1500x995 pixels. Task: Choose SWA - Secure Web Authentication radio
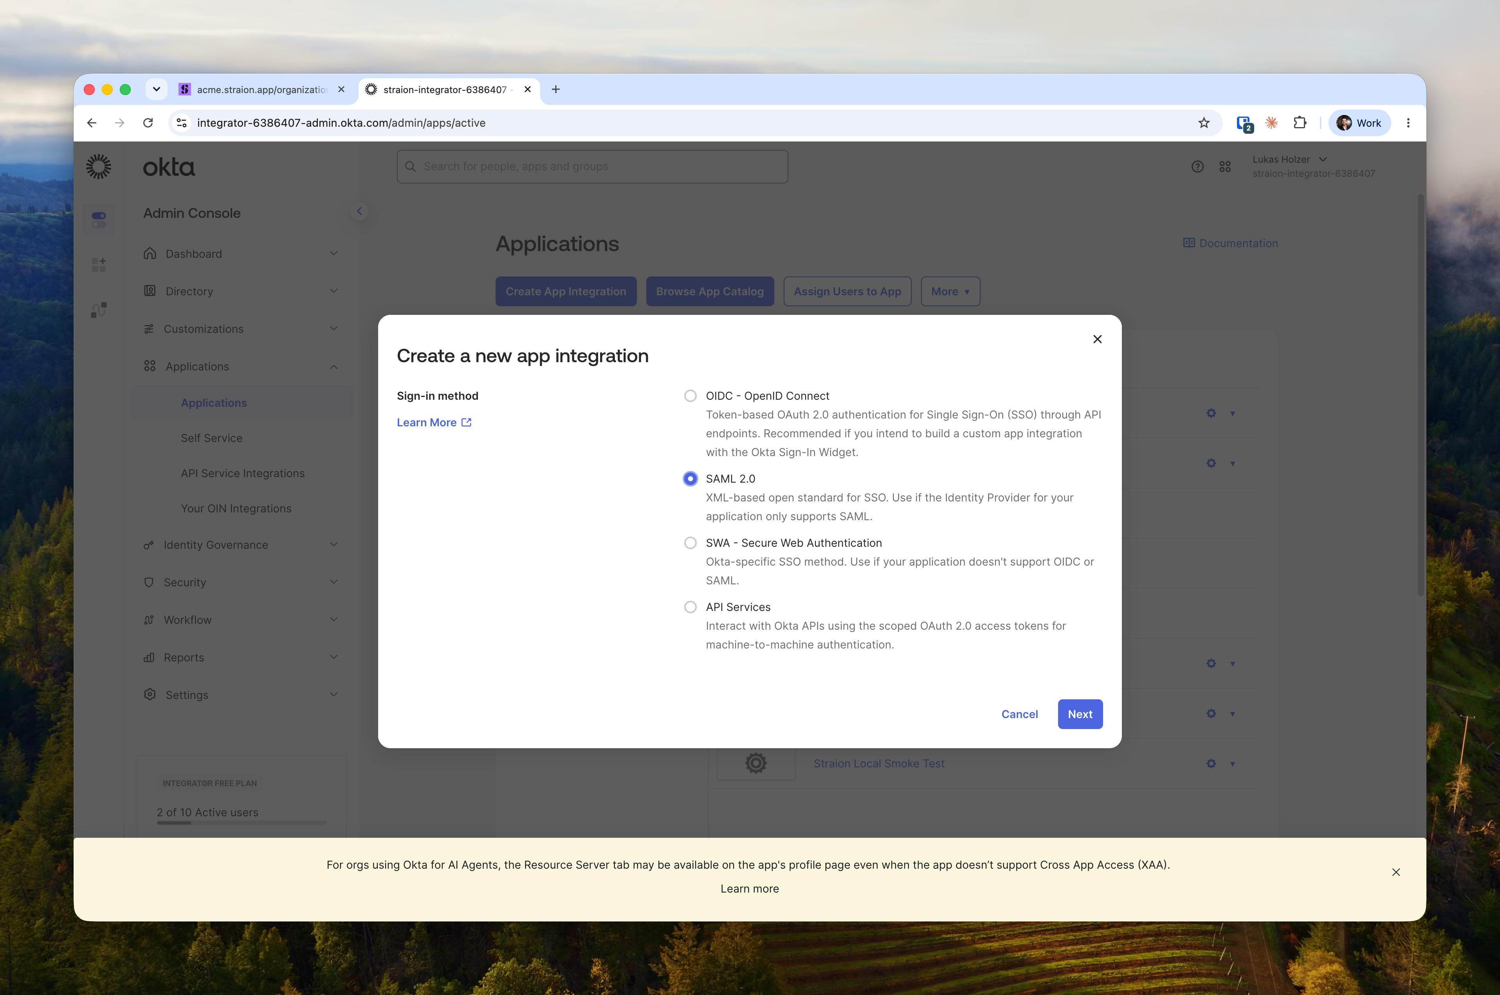point(690,543)
